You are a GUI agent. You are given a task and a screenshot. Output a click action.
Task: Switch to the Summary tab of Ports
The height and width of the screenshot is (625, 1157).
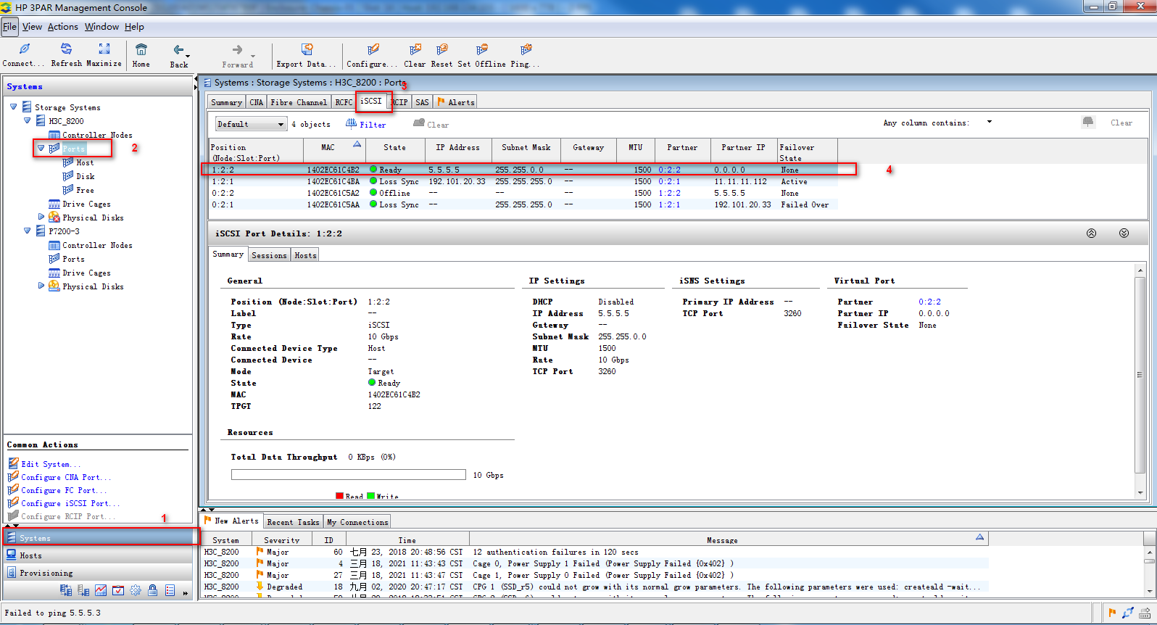(x=226, y=102)
